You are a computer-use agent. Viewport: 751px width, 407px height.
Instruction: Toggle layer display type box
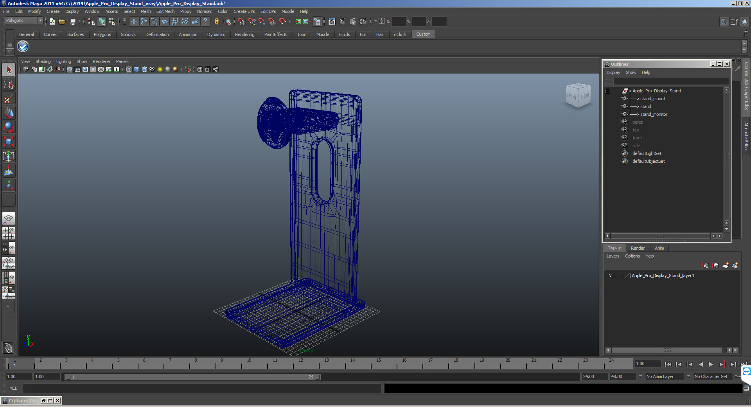[620, 276]
